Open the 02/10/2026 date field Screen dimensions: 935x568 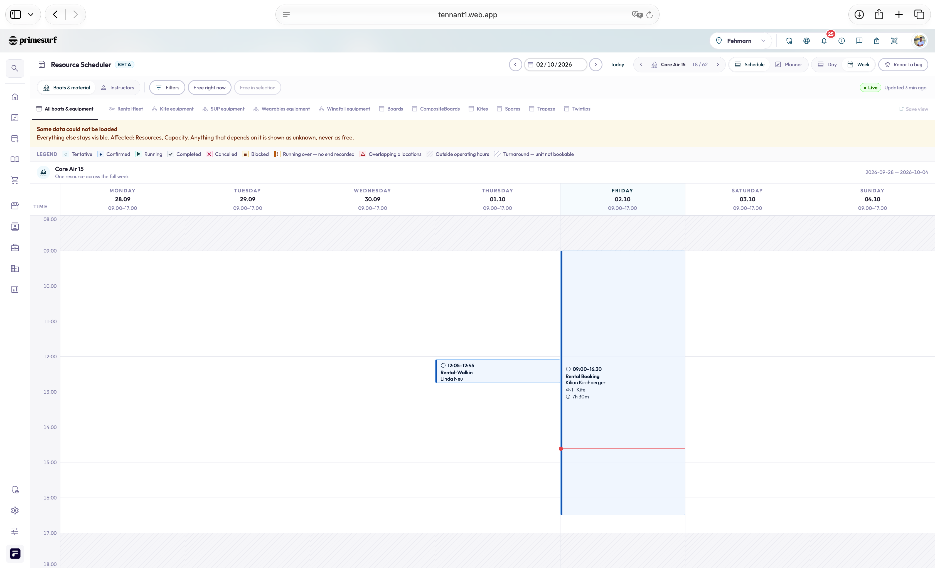pos(555,65)
